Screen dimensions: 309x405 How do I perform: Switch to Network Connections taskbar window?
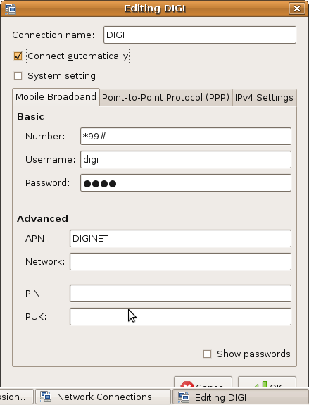103,397
